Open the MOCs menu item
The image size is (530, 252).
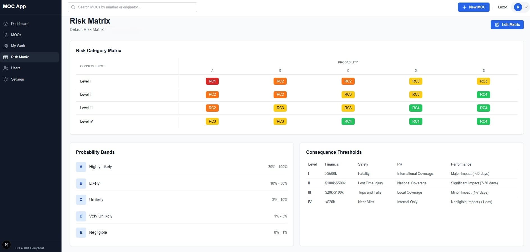pos(16,35)
